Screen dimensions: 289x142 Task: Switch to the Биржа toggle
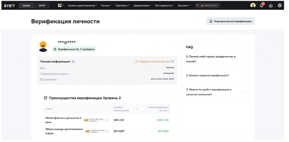pos(26,5)
